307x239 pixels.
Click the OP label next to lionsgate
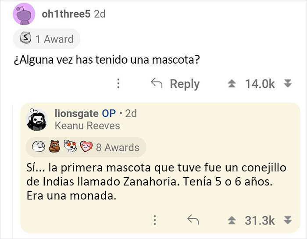pyautogui.click(x=109, y=113)
